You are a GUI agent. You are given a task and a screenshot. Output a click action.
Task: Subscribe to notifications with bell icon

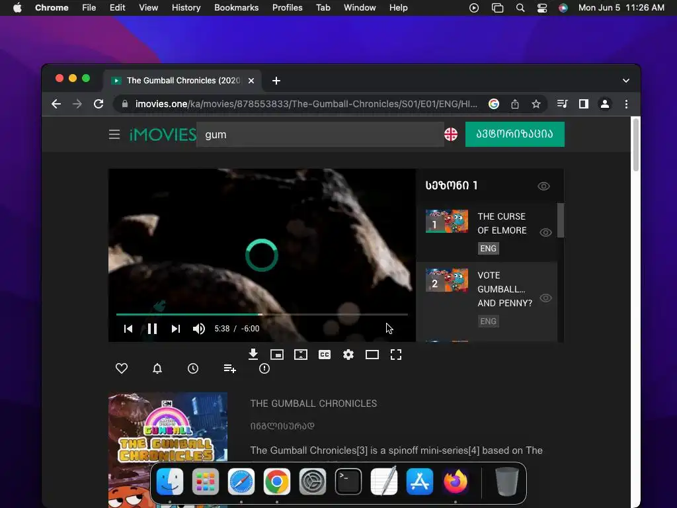(x=157, y=368)
